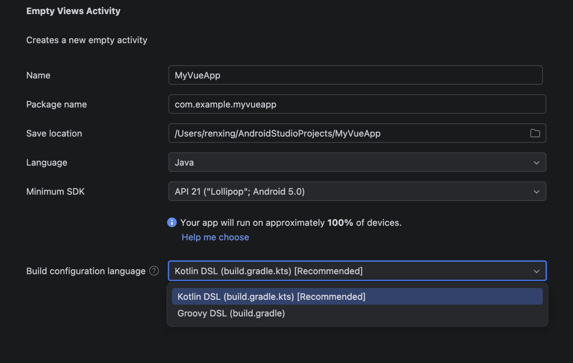Click the Language dropdown chevron arrow

click(536, 163)
